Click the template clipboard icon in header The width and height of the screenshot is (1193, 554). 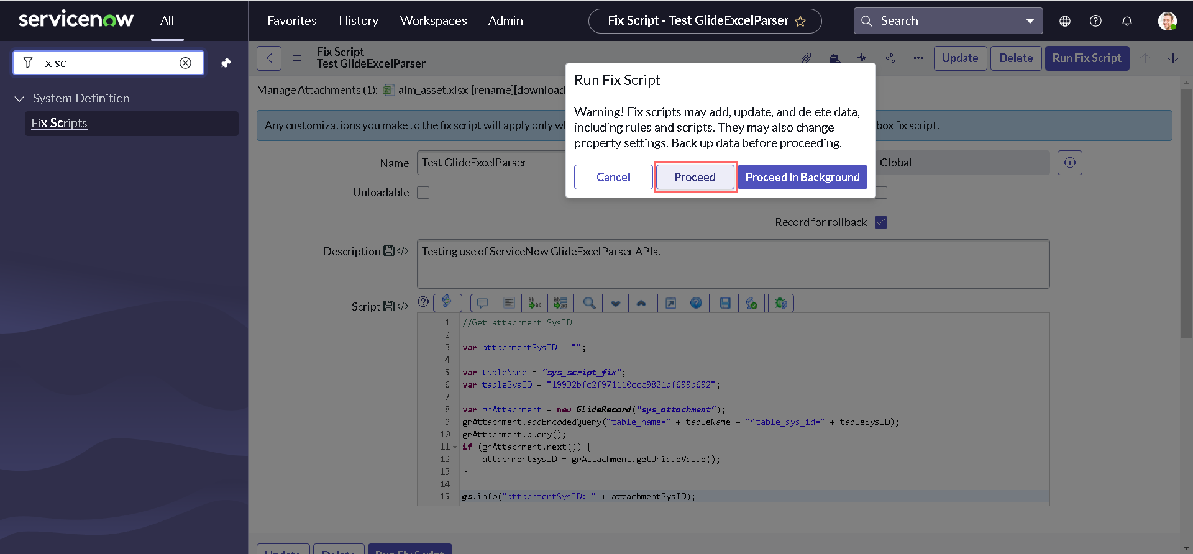coord(834,58)
